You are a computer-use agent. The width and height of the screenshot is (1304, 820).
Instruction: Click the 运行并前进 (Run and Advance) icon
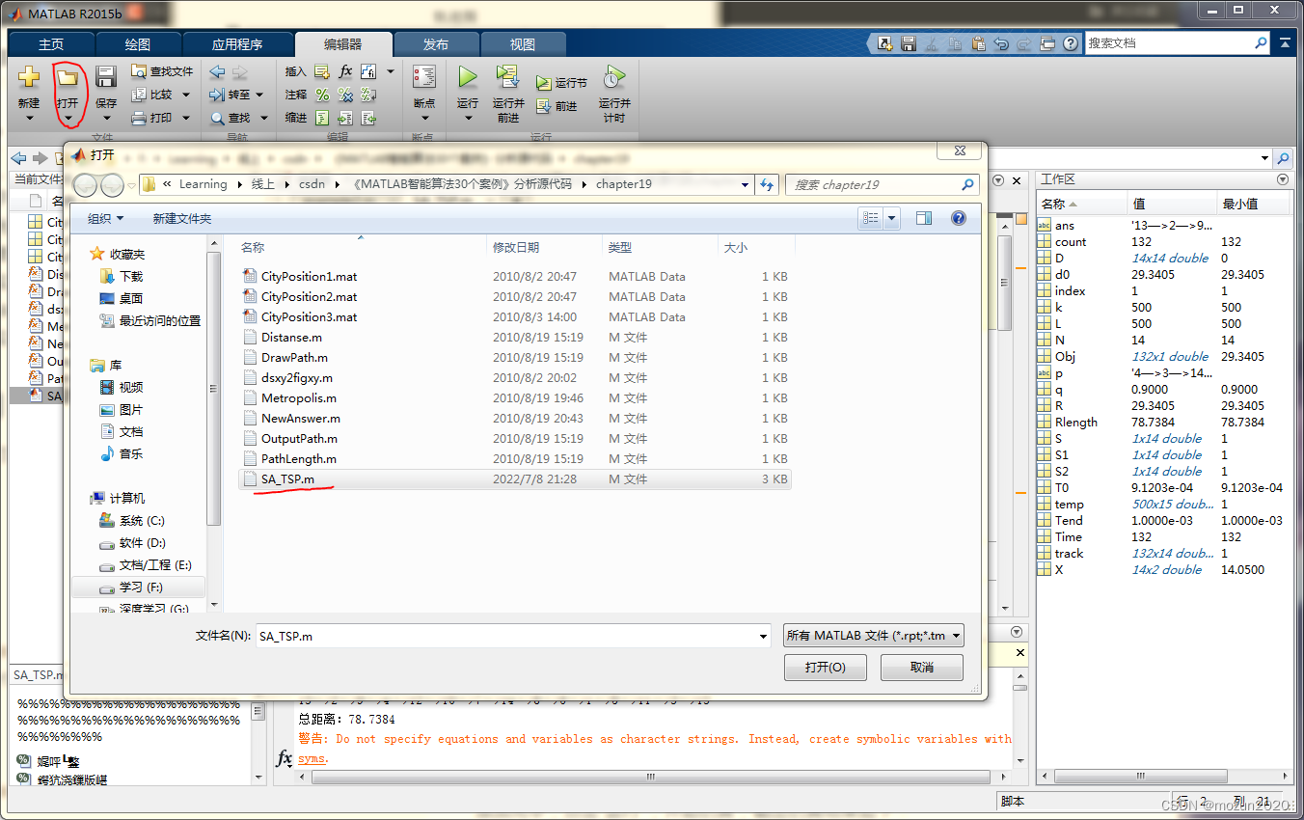pos(508,77)
